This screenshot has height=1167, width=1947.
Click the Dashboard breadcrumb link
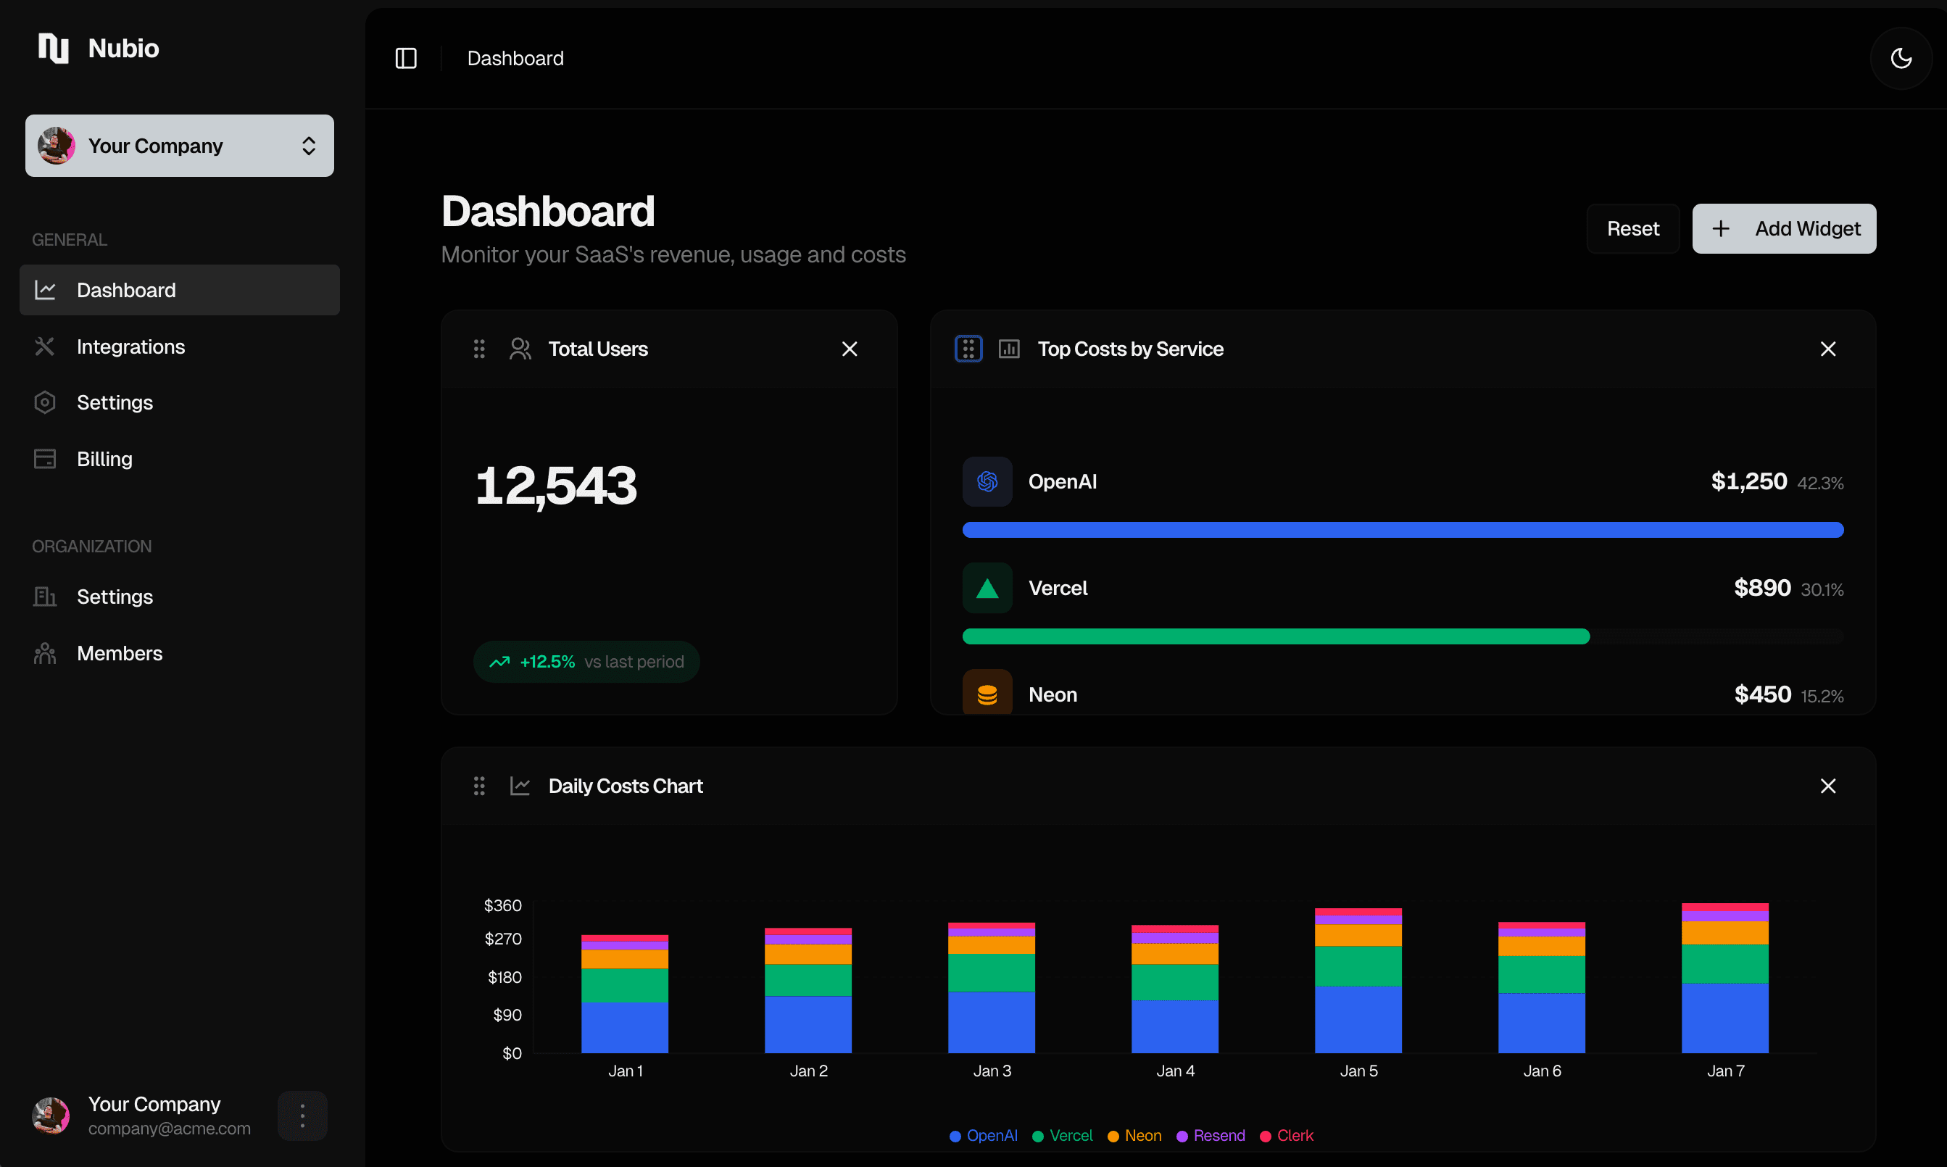[x=515, y=58]
